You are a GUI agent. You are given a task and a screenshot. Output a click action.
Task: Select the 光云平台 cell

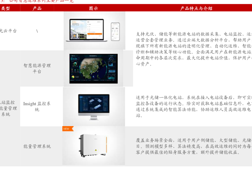[8, 31]
